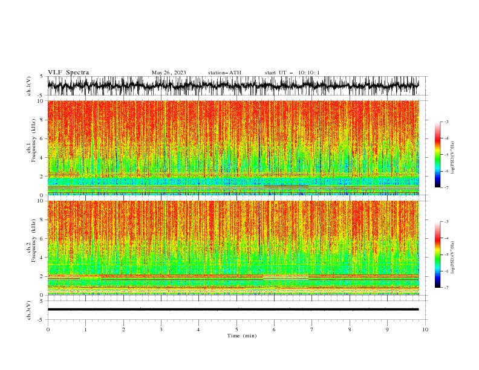Click time axis tick label '0'

click(48, 329)
